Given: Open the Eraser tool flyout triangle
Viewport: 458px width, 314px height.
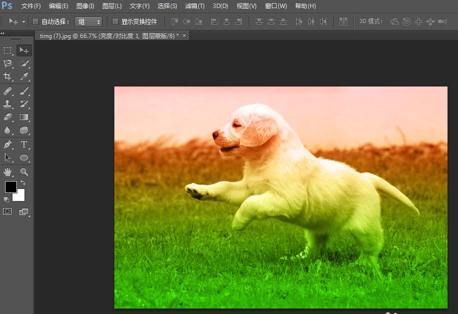Looking at the screenshot, I should 12,120.
